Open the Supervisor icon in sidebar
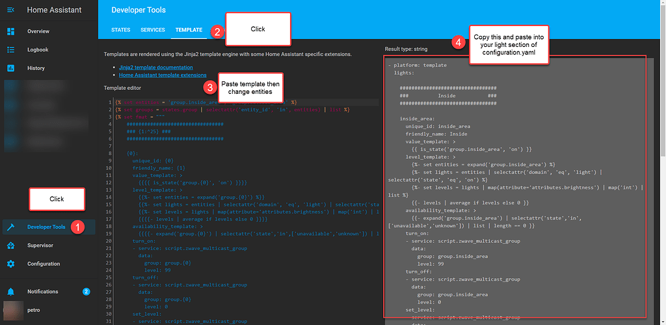Image resolution: width=666 pixels, height=325 pixels. coord(10,246)
